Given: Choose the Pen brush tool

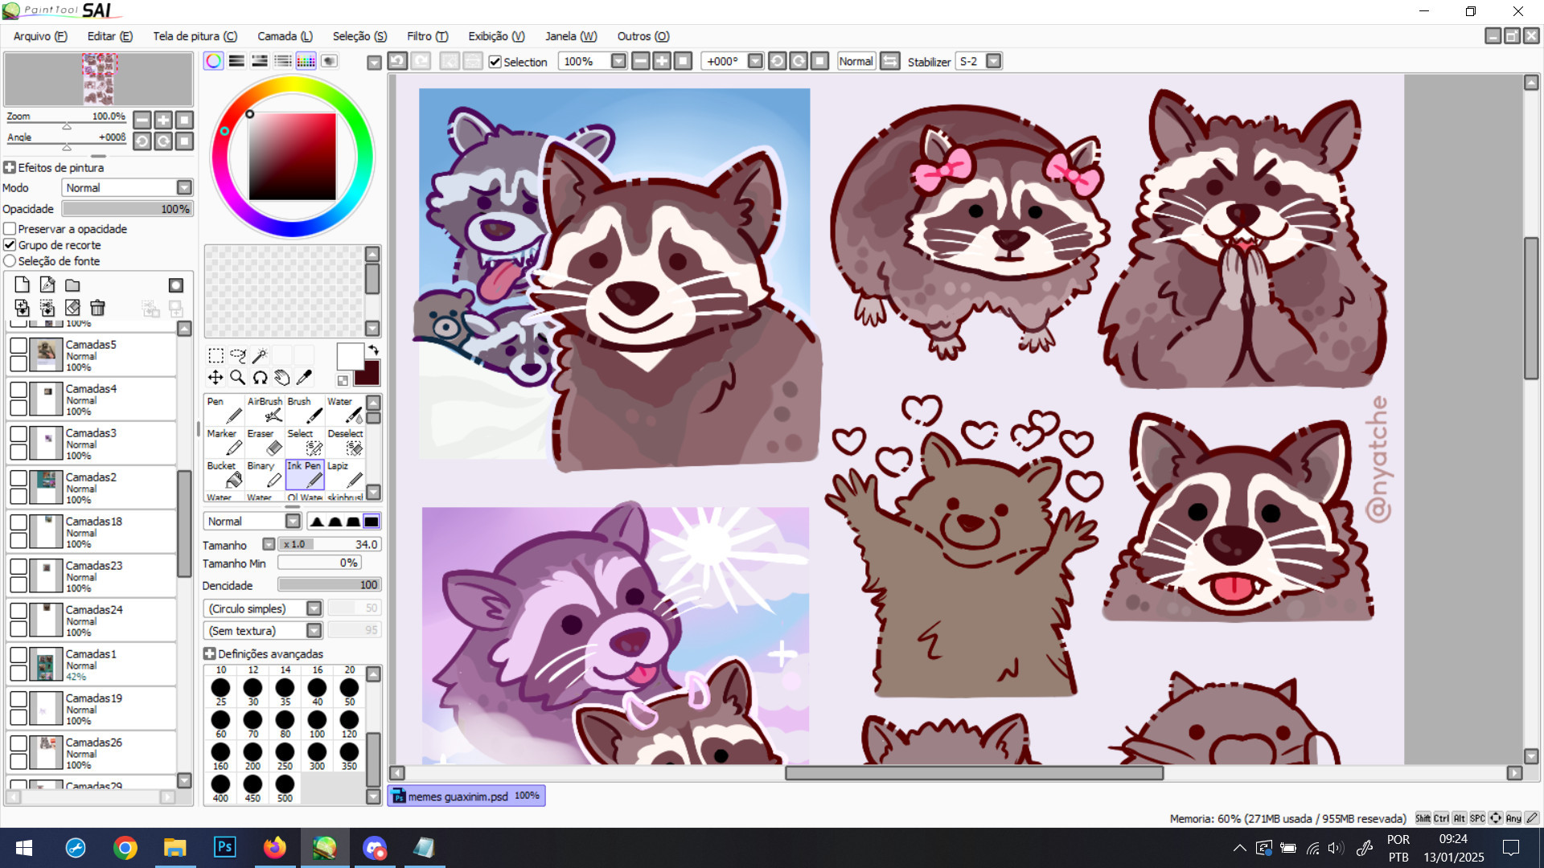Looking at the screenshot, I should point(224,409).
